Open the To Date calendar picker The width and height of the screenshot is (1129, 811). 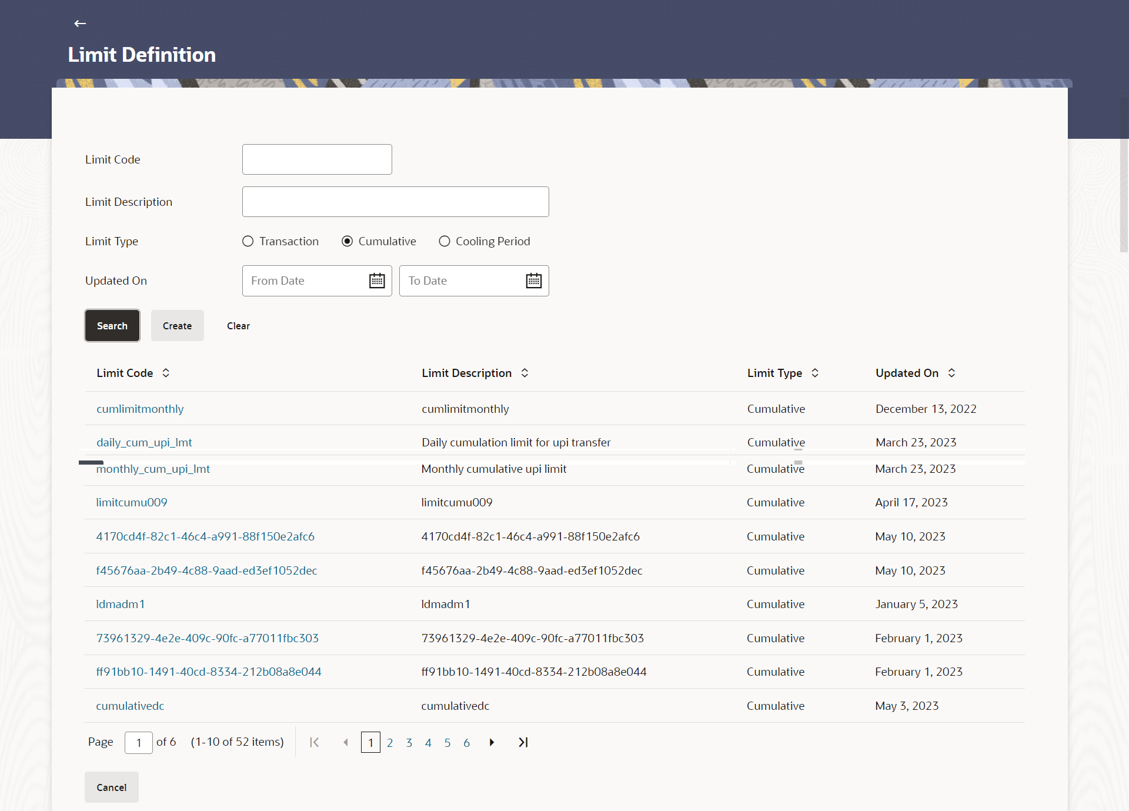533,281
